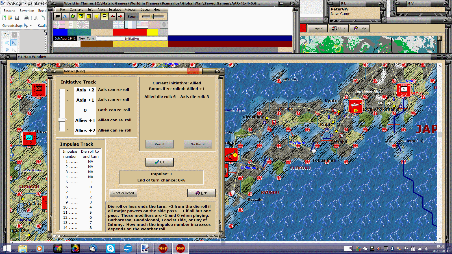Click the plain yellow unit-counter toolbar icon
The image size is (452, 254).
pos(89,16)
